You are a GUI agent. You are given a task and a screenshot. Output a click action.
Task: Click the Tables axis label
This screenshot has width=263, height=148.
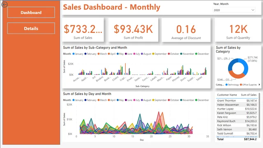click(199, 79)
